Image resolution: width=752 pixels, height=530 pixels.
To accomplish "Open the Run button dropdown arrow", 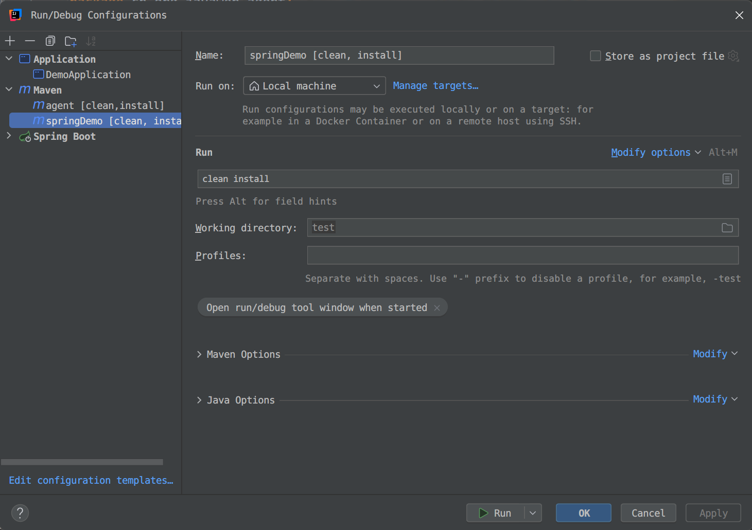I will click(x=533, y=513).
